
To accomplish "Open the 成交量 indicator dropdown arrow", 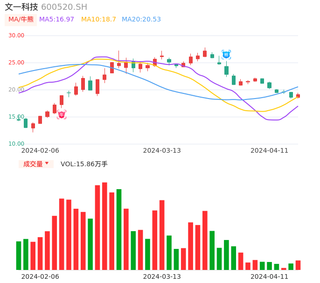I will [47, 163].
